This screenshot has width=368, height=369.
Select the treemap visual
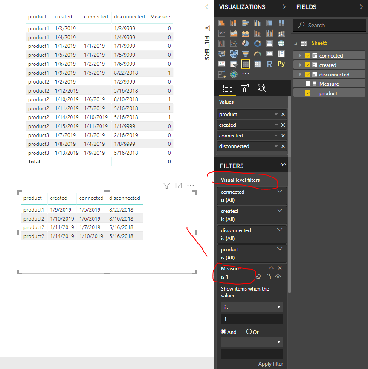[269, 44]
